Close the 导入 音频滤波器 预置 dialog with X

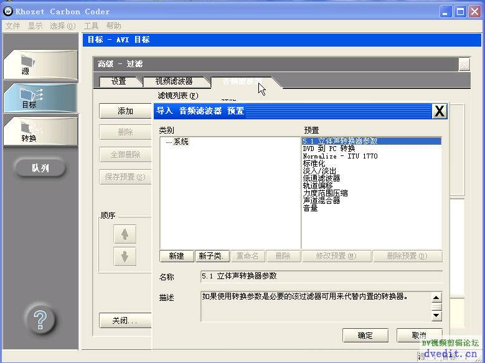pos(440,111)
